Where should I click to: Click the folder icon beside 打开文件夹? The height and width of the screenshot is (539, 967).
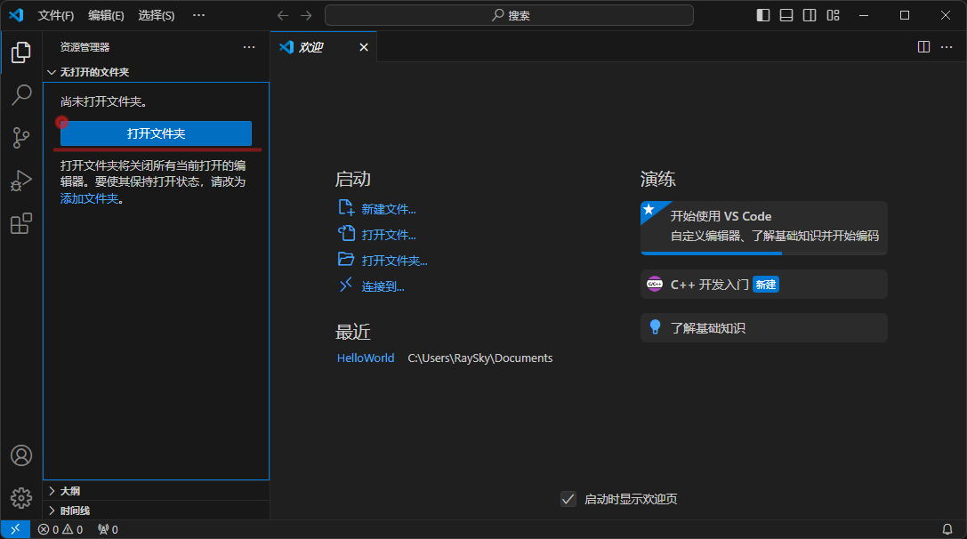click(x=346, y=260)
